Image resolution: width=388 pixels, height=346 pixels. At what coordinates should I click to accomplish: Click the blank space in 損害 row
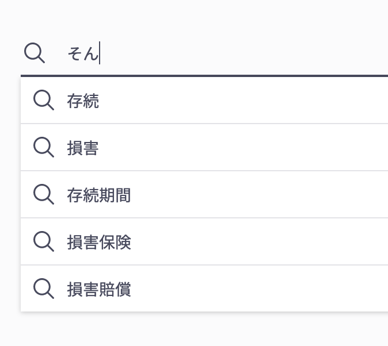tap(242, 147)
